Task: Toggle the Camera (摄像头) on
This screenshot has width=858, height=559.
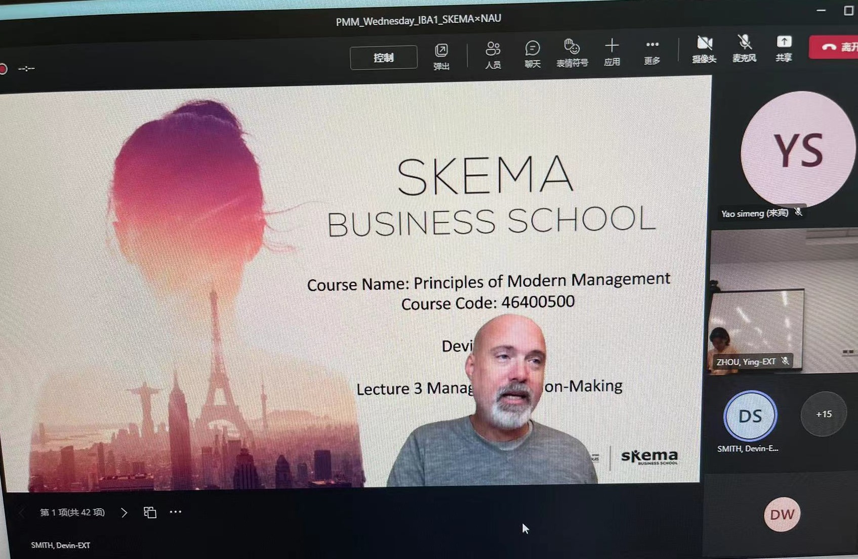Action: point(704,49)
